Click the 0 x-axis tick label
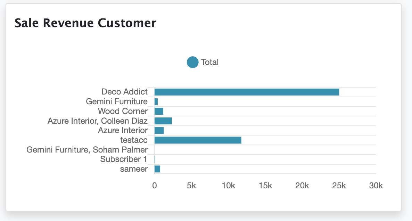The width and height of the screenshot is (412, 221). (x=155, y=186)
